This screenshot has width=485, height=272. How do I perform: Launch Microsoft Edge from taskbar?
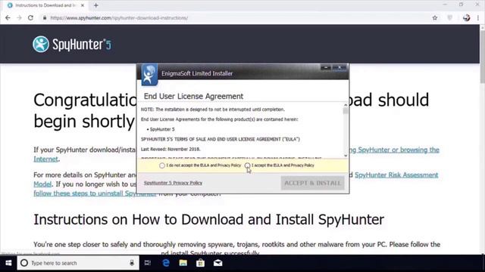click(x=166, y=263)
